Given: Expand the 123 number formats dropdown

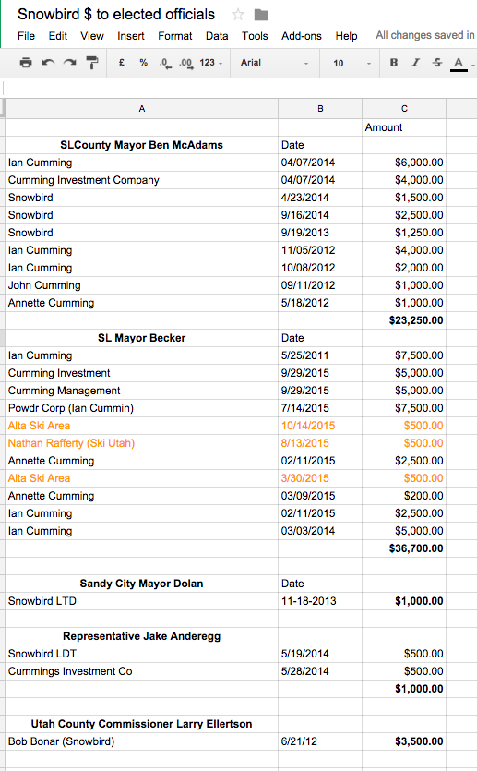Looking at the screenshot, I should point(211,63).
